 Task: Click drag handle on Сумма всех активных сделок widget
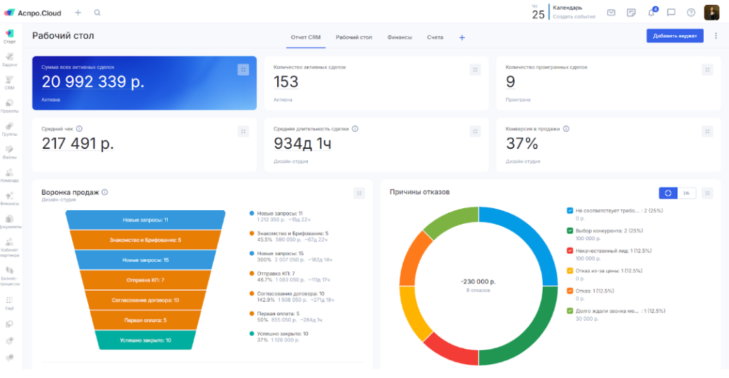click(243, 70)
